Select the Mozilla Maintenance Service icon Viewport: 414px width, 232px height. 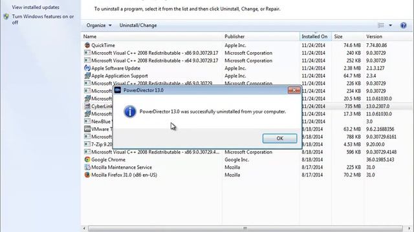[x=87, y=167]
